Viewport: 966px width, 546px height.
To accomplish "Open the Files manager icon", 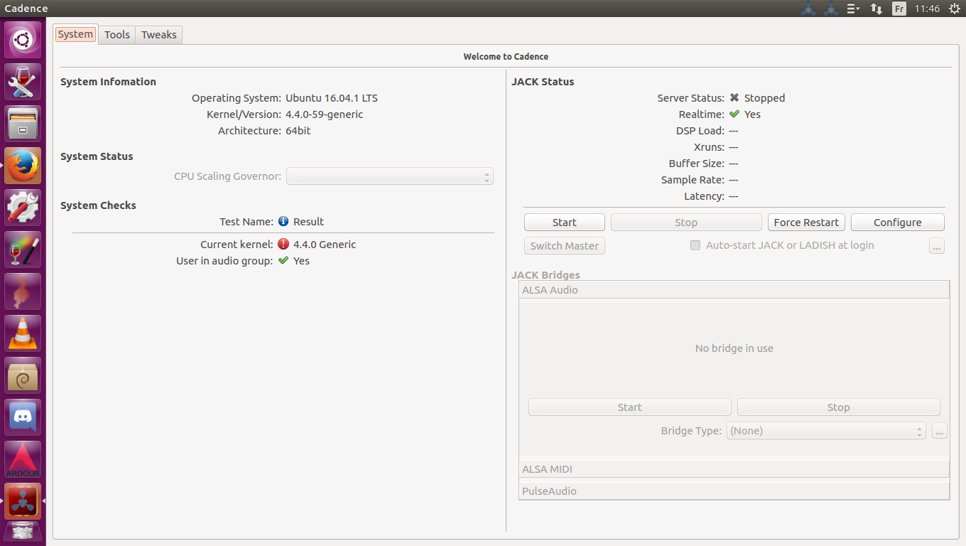I will click(23, 124).
